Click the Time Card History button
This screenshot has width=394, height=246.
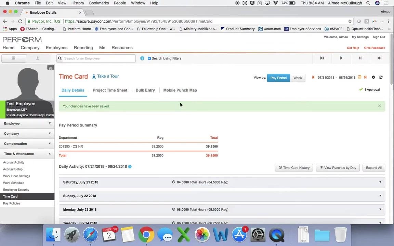pos(294,168)
